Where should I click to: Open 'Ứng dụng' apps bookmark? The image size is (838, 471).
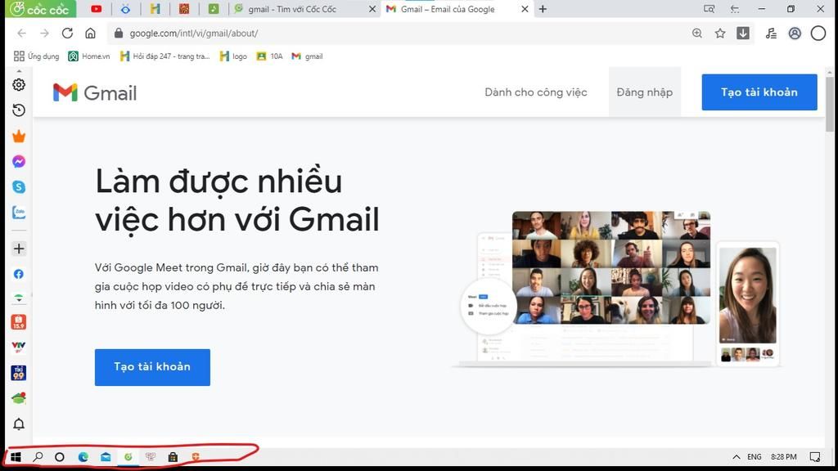36,56
